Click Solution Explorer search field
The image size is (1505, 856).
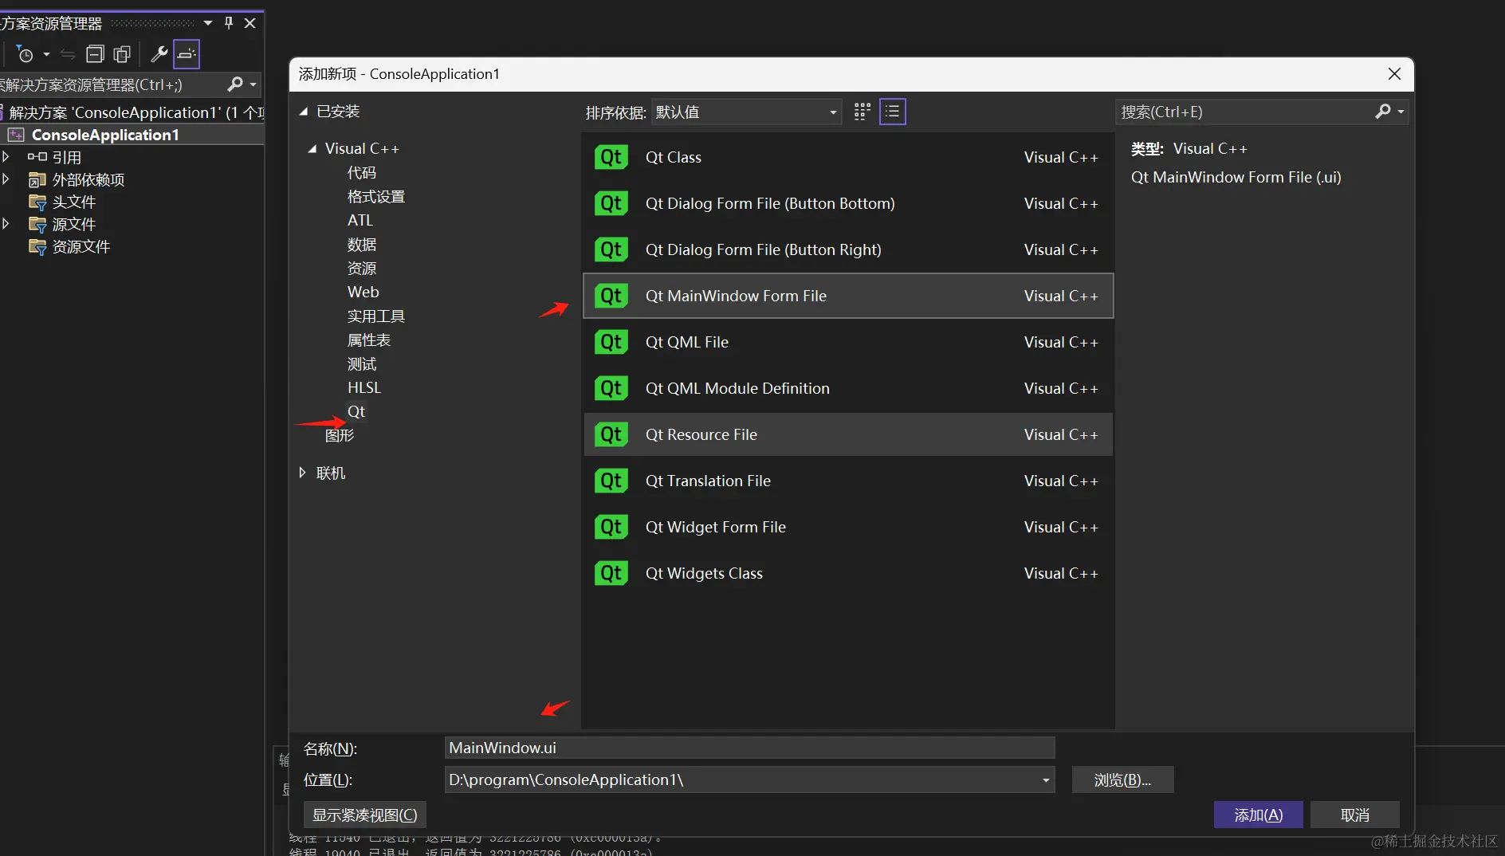tap(110, 84)
